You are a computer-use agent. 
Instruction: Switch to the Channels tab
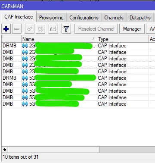[x=114, y=18]
